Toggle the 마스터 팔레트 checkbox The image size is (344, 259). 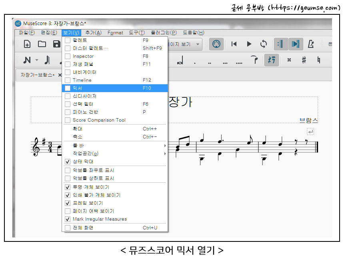point(68,48)
